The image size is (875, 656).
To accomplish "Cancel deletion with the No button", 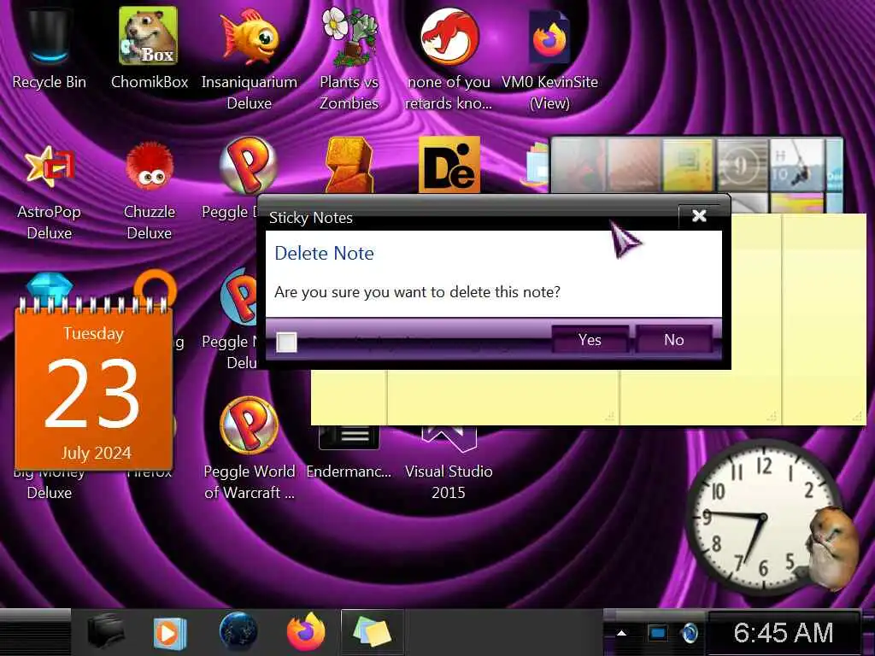I will point(674,340).
